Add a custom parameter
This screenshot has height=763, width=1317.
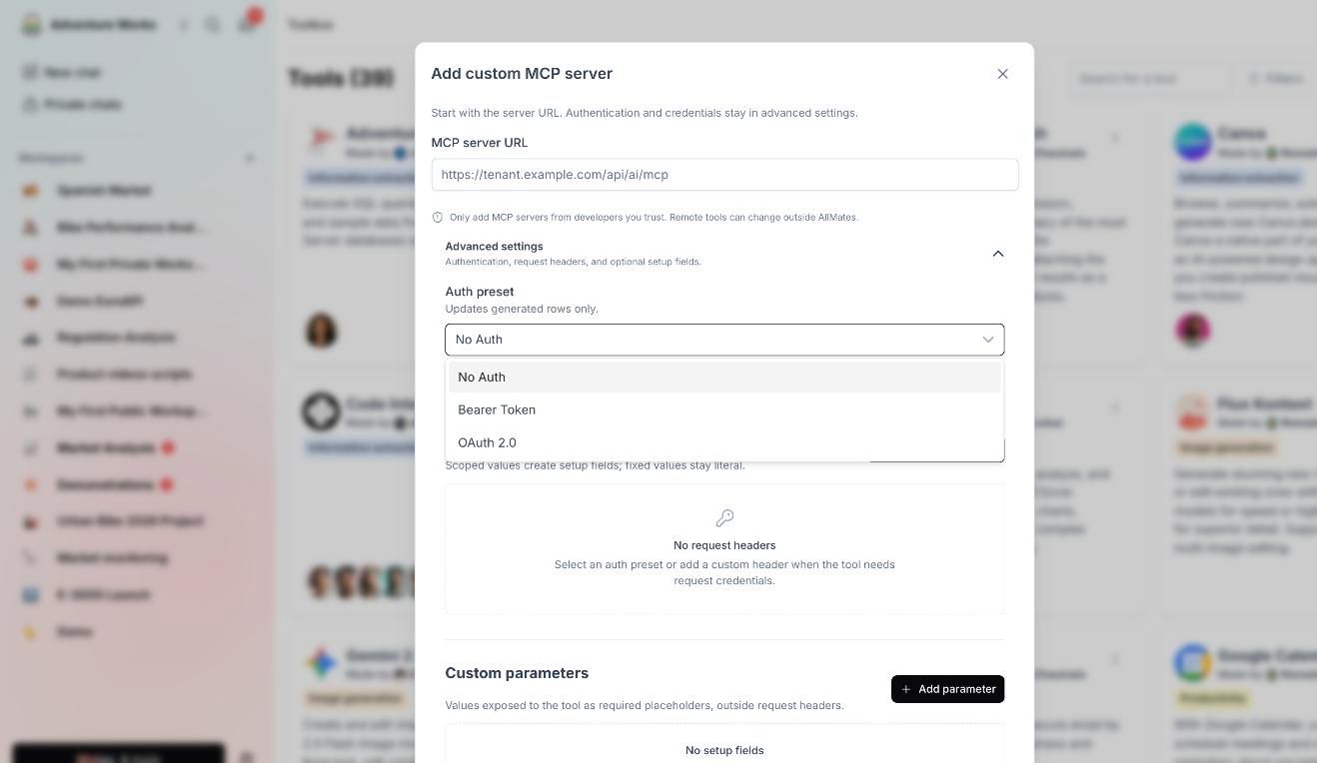tap(947, 689)
